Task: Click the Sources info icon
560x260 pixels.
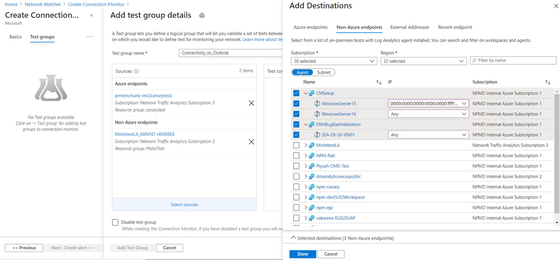Action: pyautogui.click(x=136, y=71)
